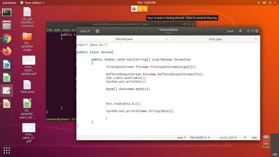The width and height of the screenshot is (279, 157).
Task: Open the Open dropdown in gedit
Action: (x=85, y=31)
